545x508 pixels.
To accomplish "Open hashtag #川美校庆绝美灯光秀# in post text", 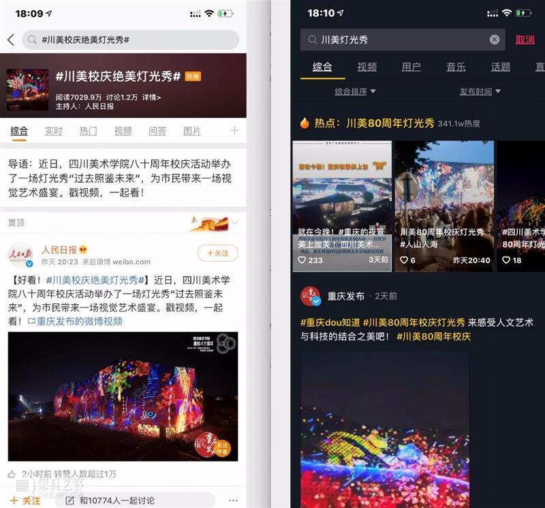I will coord(95,280).
